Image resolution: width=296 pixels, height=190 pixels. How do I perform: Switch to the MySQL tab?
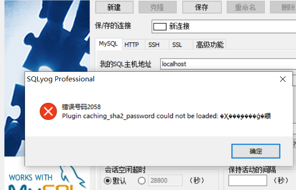109,44
